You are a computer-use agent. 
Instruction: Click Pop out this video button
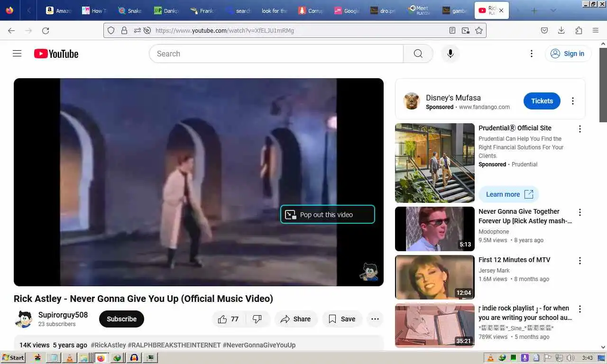[328, 214]
